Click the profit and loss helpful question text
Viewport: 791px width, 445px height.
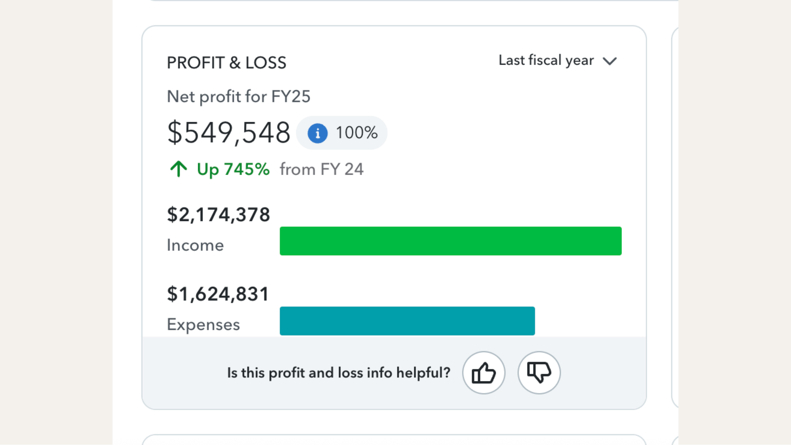click(339, 373)
